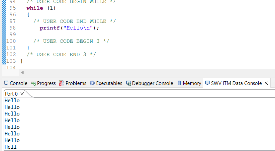Click the Problems tab error icon

click(61, 83)
